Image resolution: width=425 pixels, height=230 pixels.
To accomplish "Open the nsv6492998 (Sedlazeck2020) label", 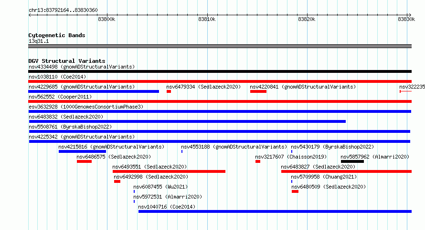I will tap(151, 177).
